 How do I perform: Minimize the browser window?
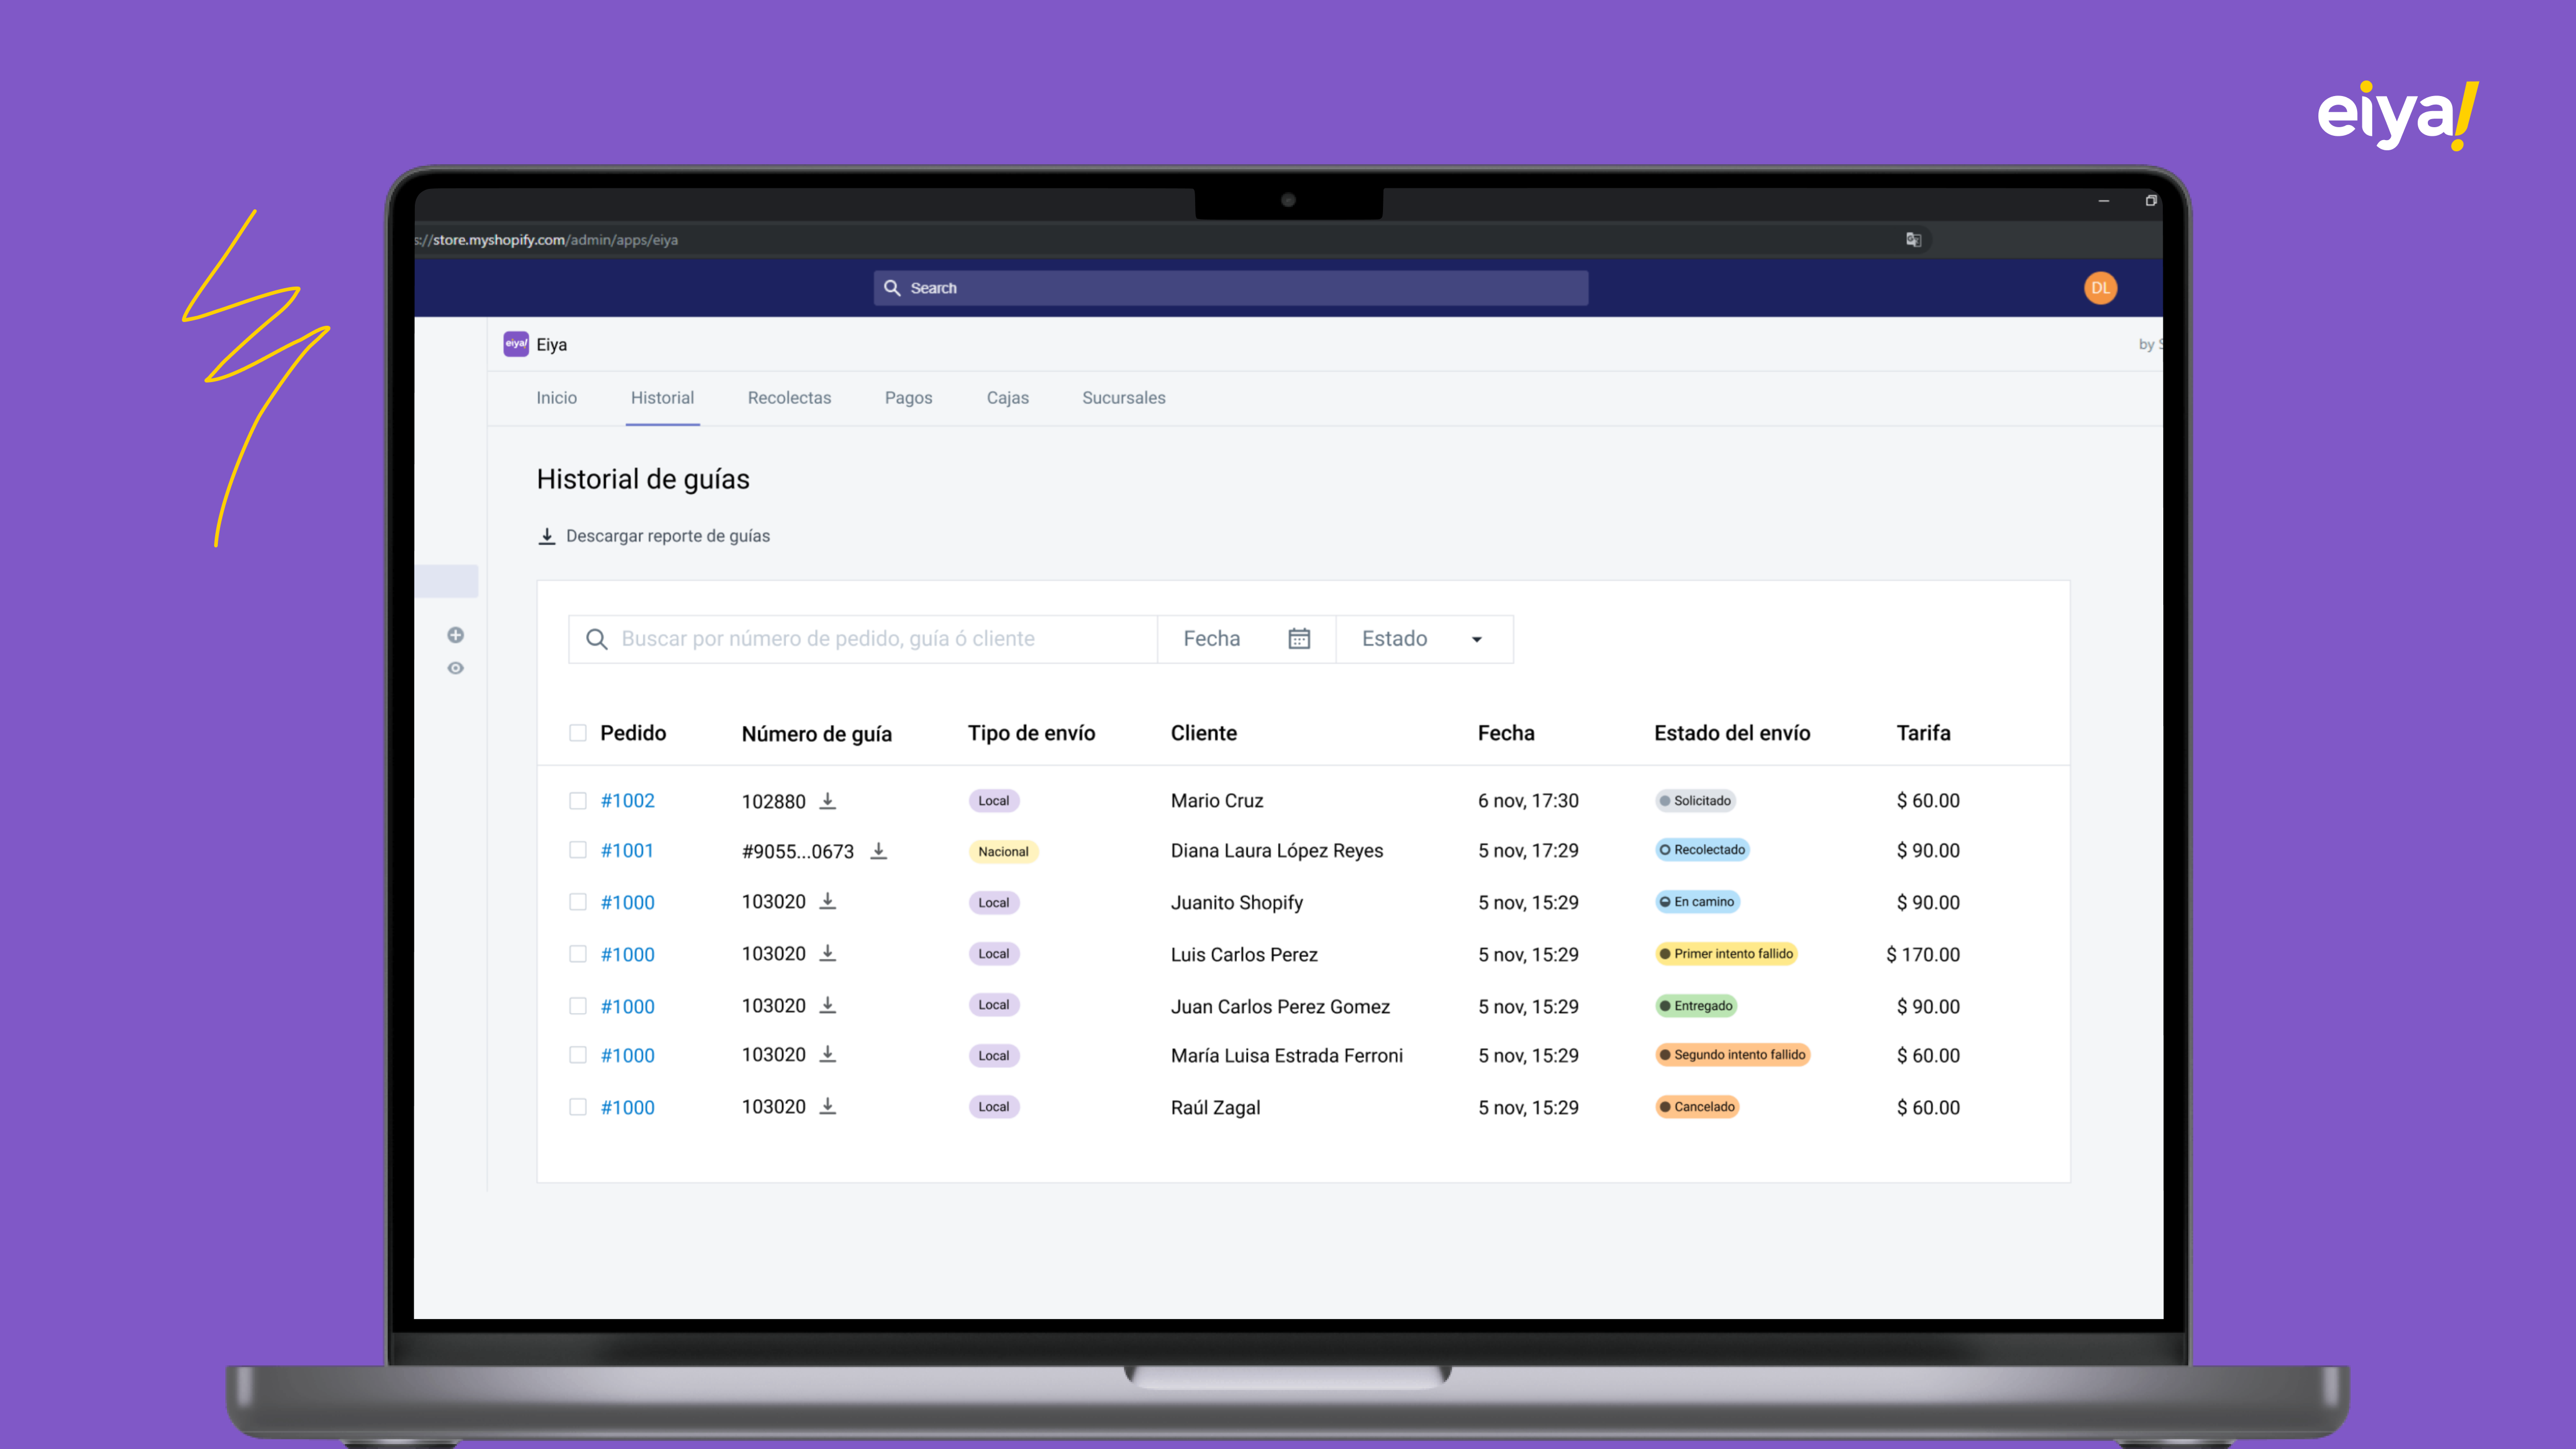tap(2103, 201)
